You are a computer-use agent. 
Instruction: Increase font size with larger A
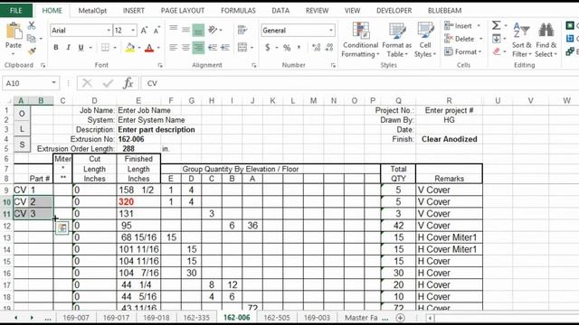(x=144, y=31)
